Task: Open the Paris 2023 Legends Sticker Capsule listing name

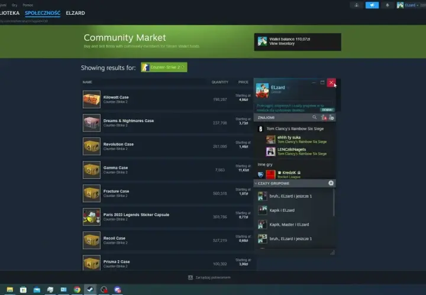Action: click(136, 215)
